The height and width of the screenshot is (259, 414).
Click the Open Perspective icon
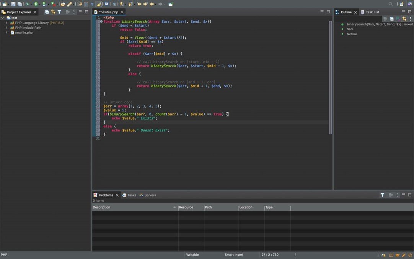(x=402, y=4)
